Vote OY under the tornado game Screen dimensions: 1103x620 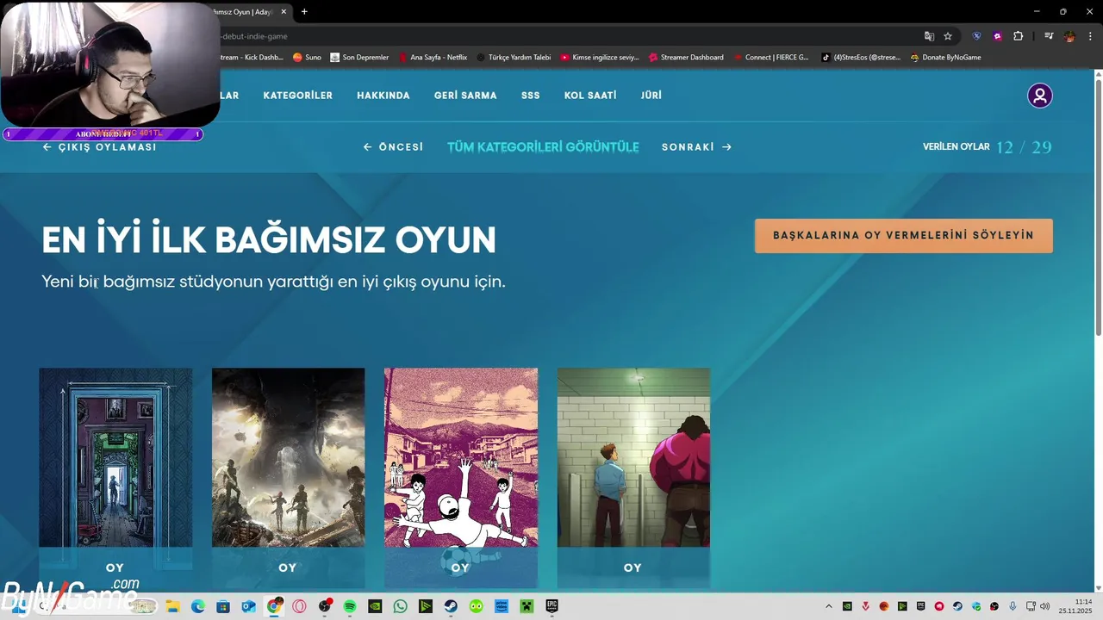288,567
